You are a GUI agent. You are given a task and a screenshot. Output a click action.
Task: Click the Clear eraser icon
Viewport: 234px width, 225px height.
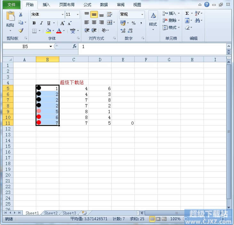[x=187, y=28]
